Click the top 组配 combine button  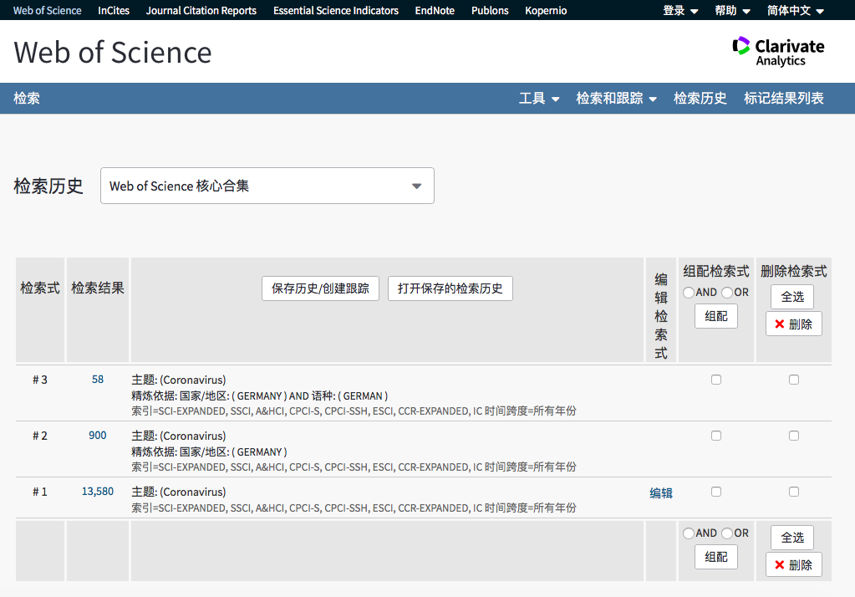click(x=716, y=317)
